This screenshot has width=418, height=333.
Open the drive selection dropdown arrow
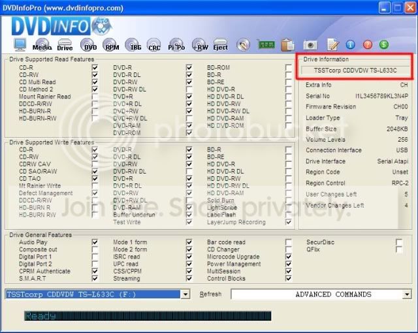coord(185,294)
